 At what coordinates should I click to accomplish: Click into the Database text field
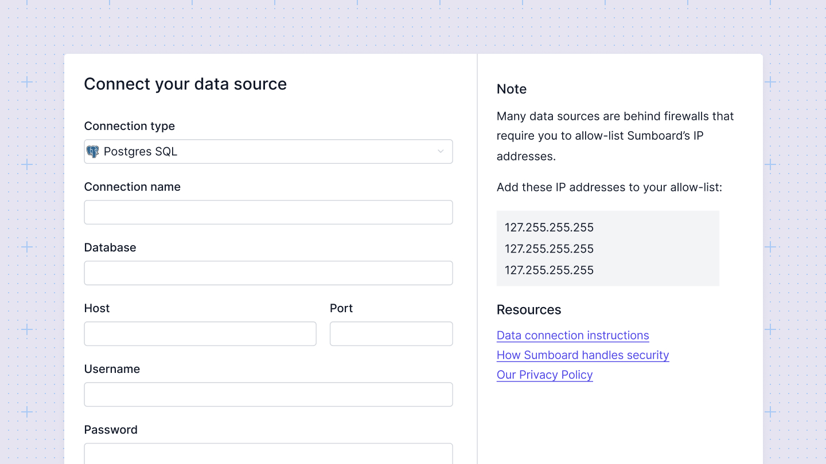pyautogui.click(x=268, y=273)
